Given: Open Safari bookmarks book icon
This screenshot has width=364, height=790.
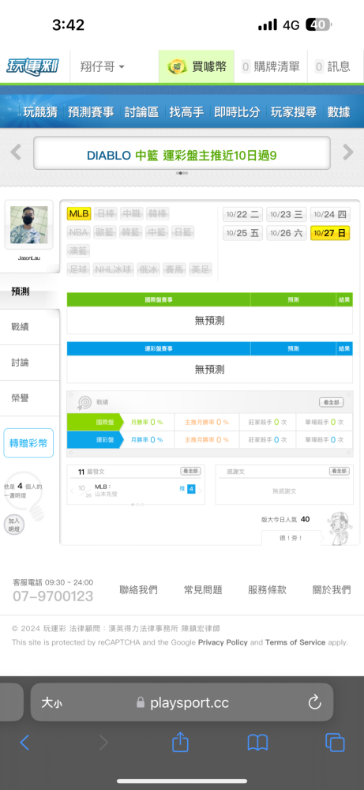Looking at the screenshot, I should tap(257, 743).
